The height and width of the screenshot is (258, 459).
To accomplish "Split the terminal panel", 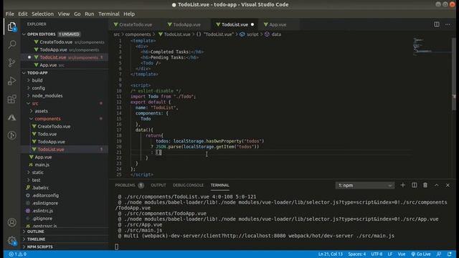I will pyautogui.click(x=415, y=185).
